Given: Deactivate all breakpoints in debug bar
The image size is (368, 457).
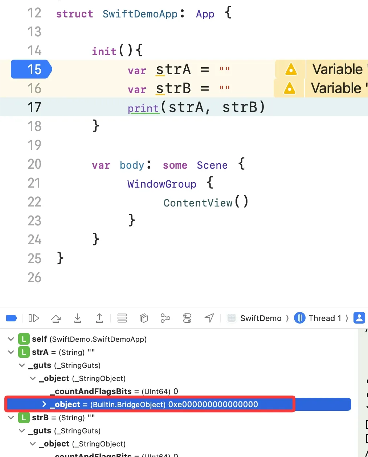Looking at the screenshot, I should 12,318.
